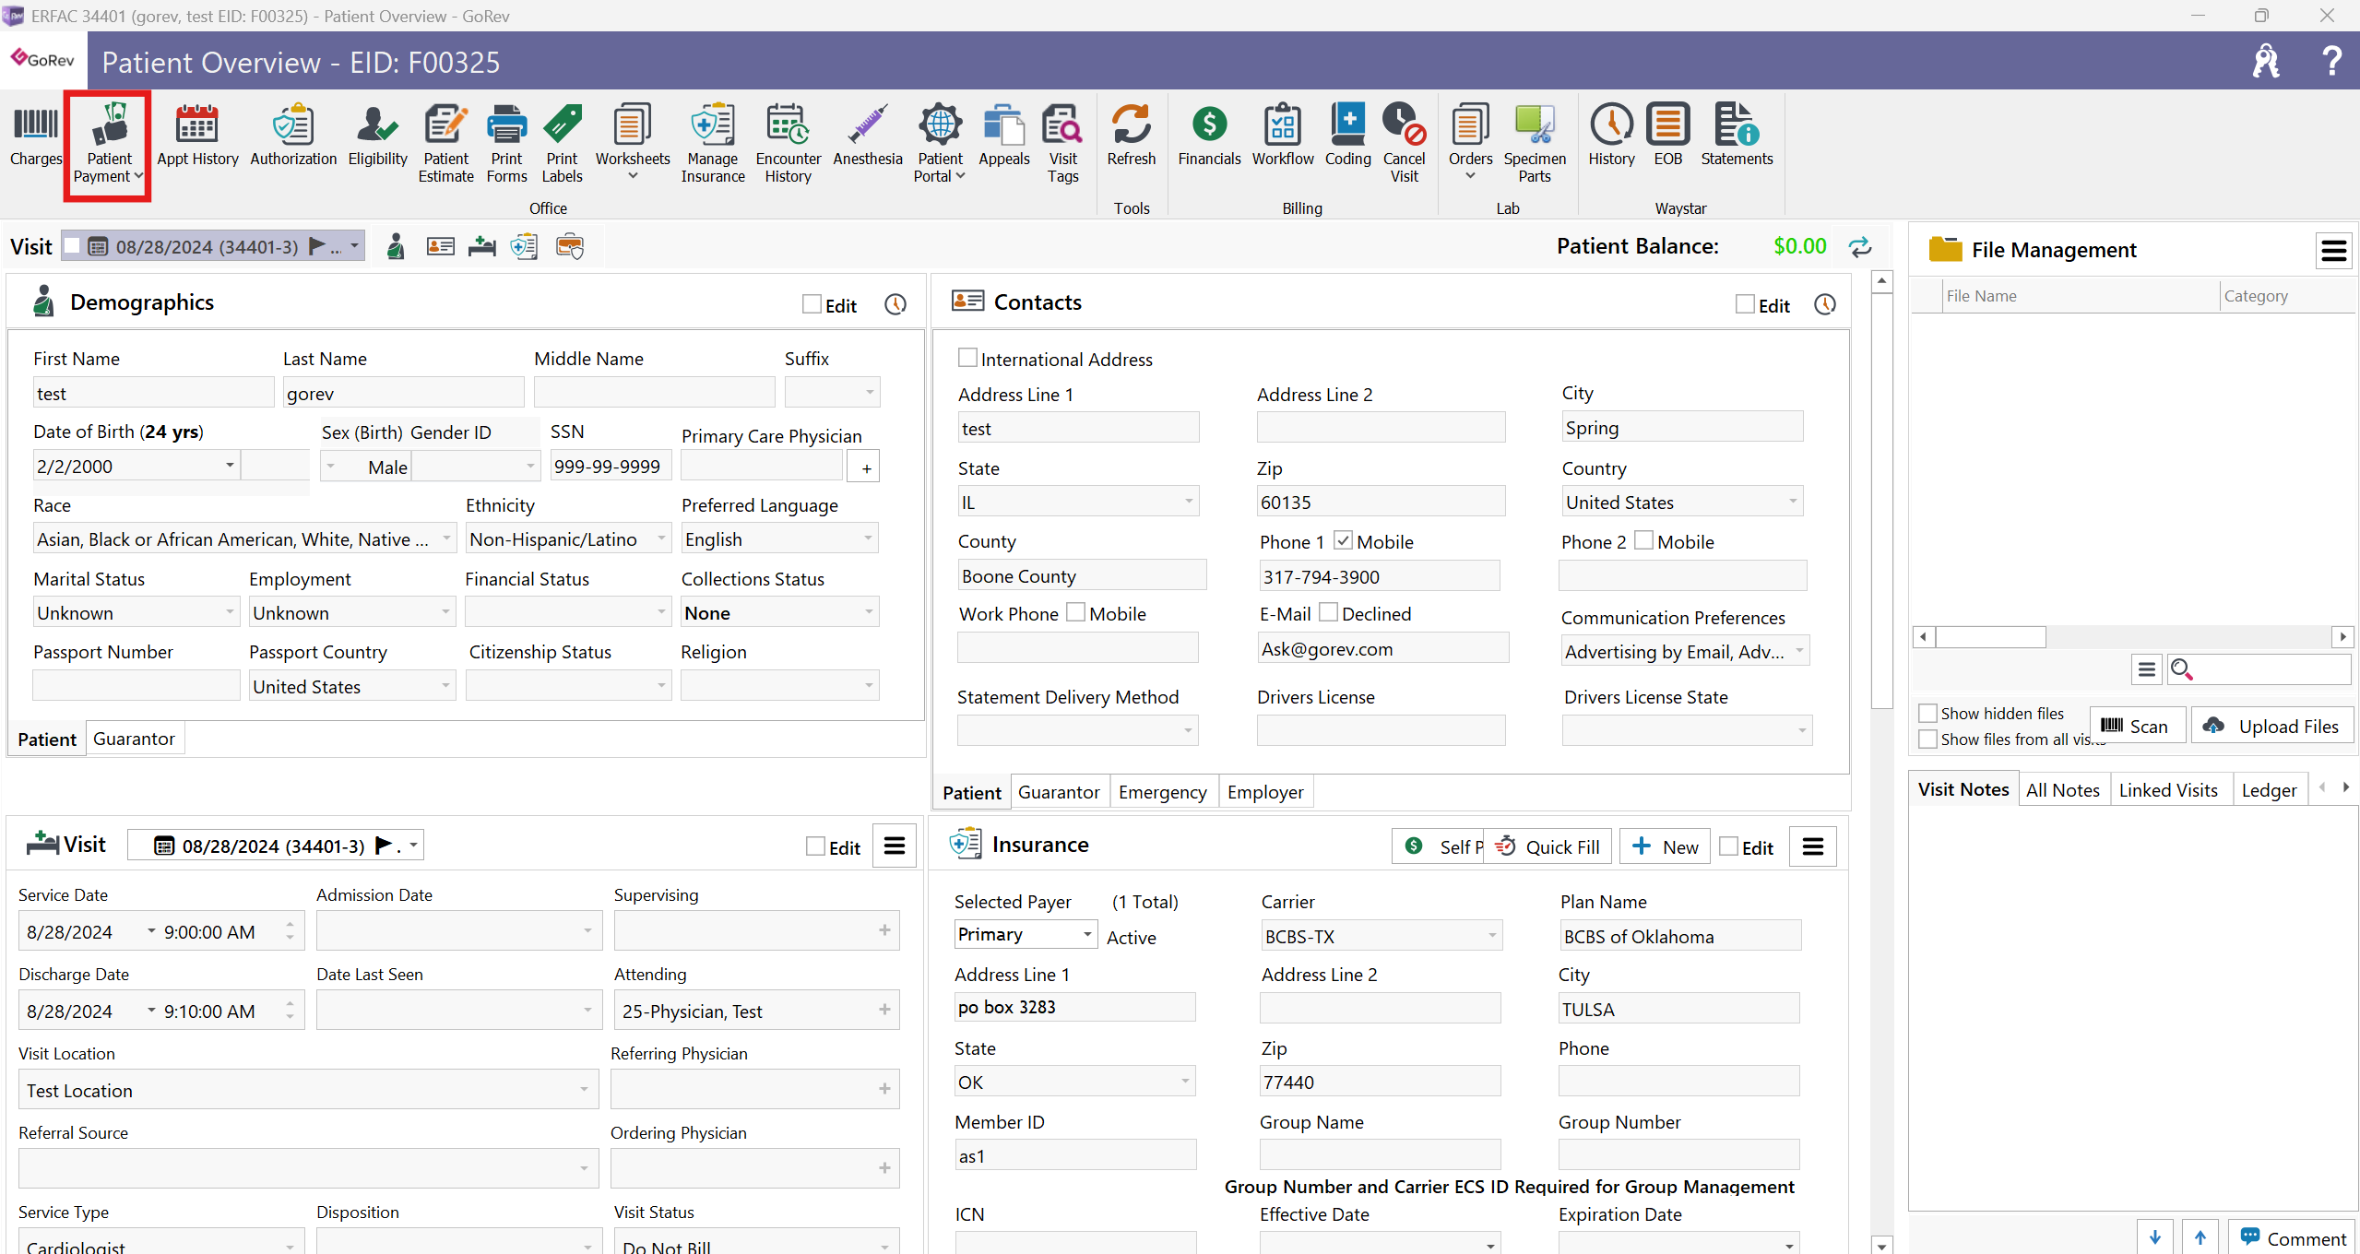Expand the Orders dropdown
The image size is (2360, 1254).
[x=1470, y=175]
